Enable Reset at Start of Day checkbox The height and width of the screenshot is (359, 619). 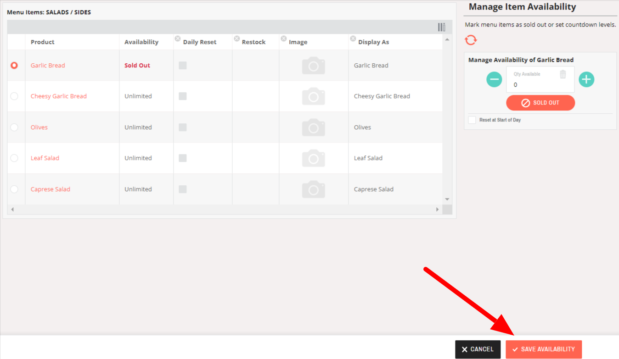tap(472, 120)
